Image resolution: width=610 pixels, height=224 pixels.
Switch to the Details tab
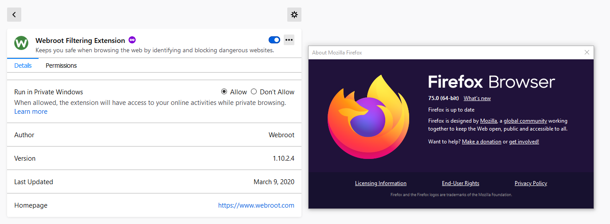click(x=23, y=66)
